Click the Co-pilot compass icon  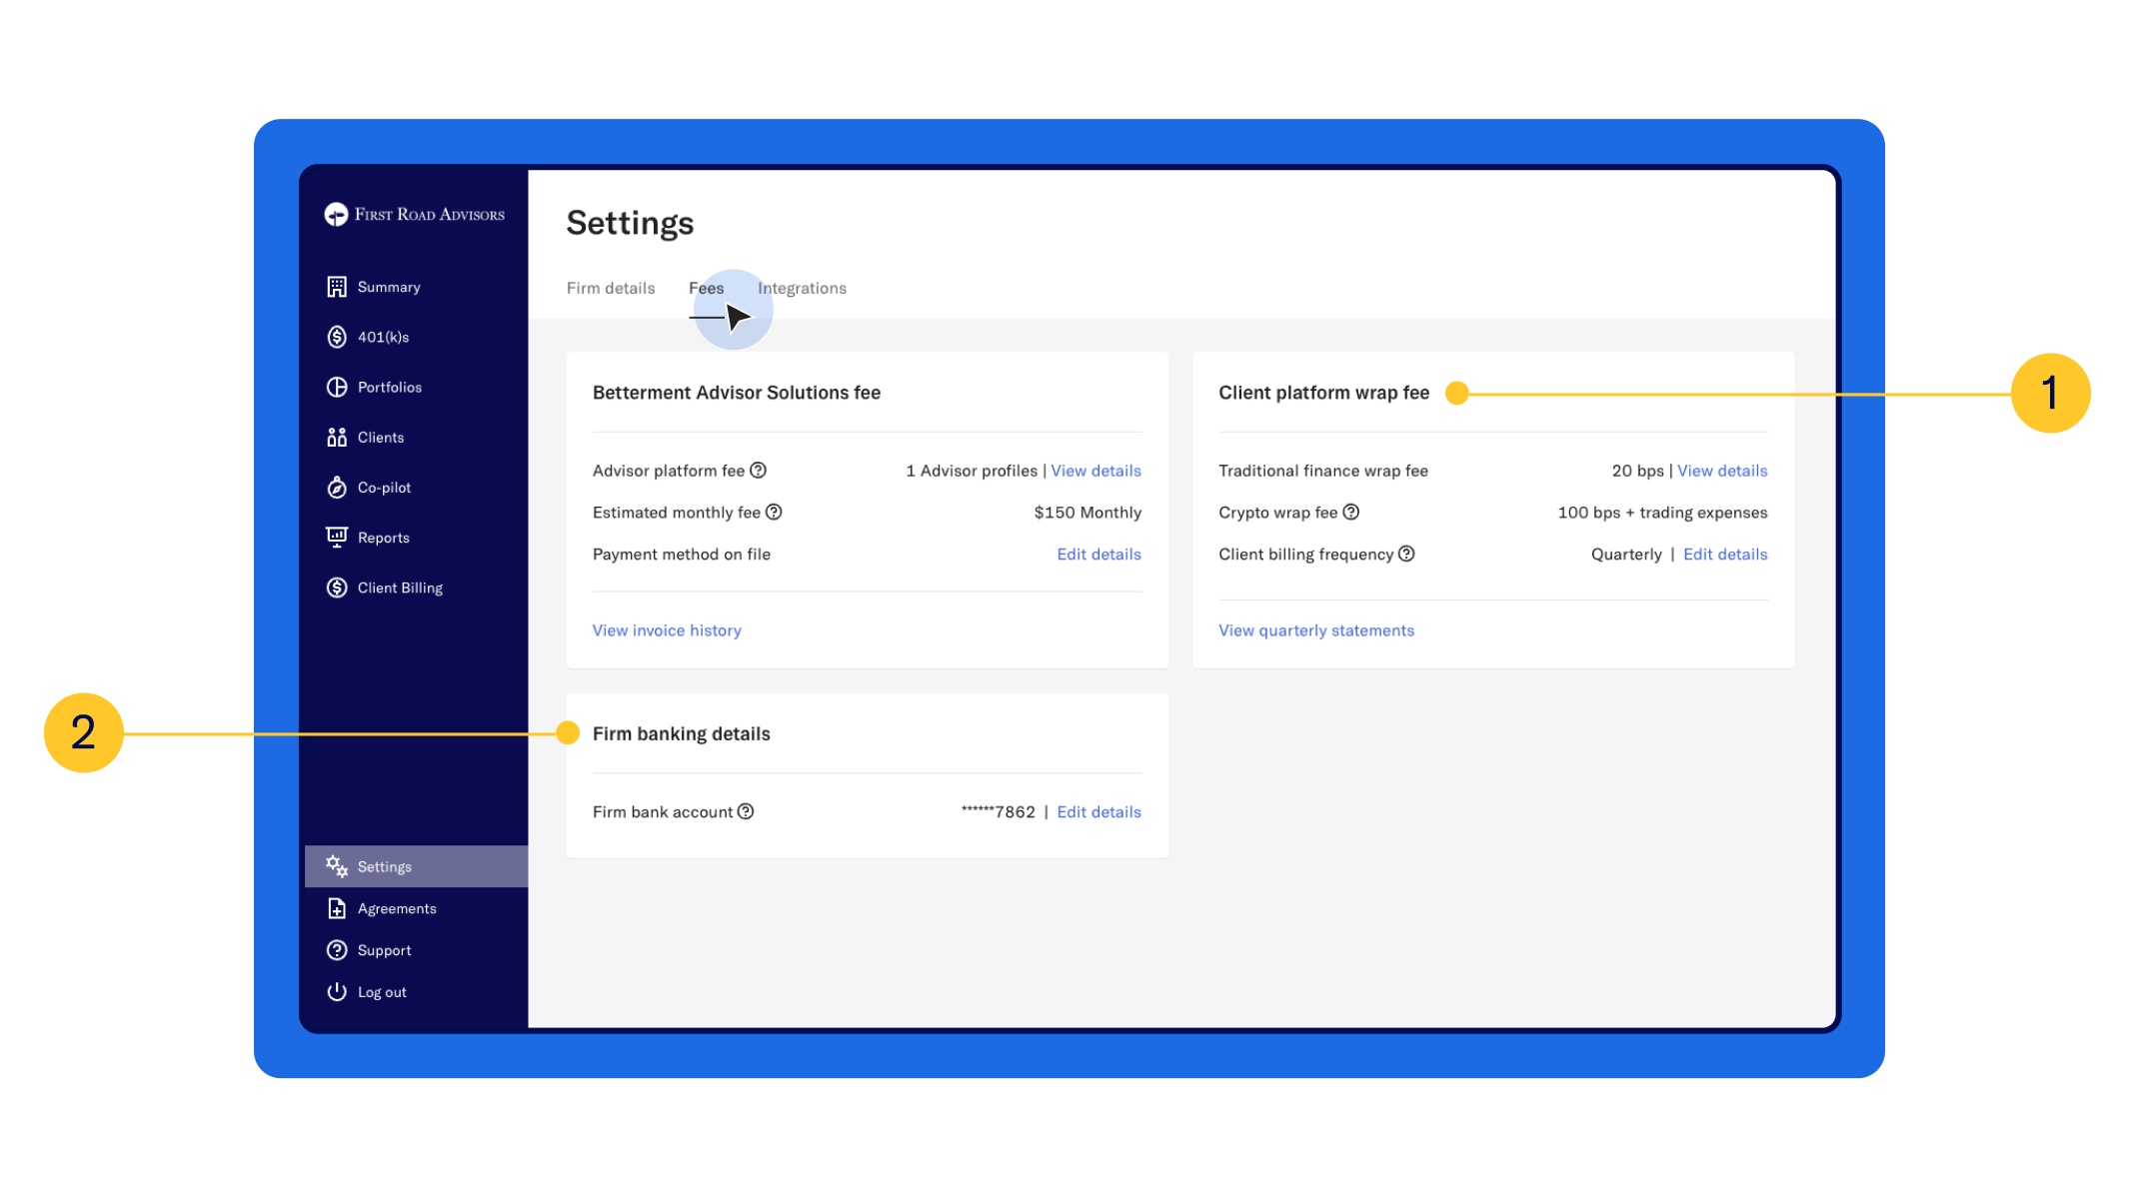click(337, 487)
